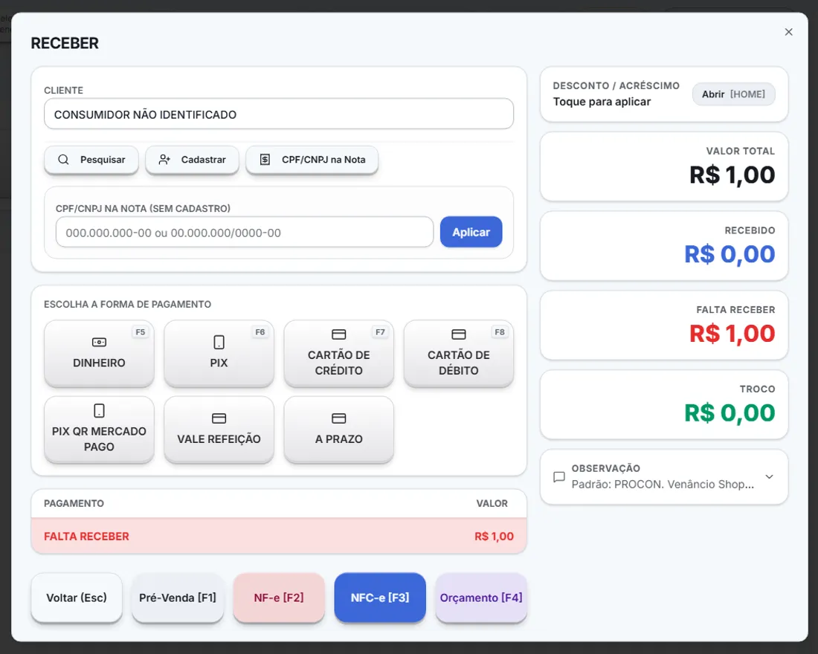Click the green TROCO amount R$ 0,00

point(730,413)
